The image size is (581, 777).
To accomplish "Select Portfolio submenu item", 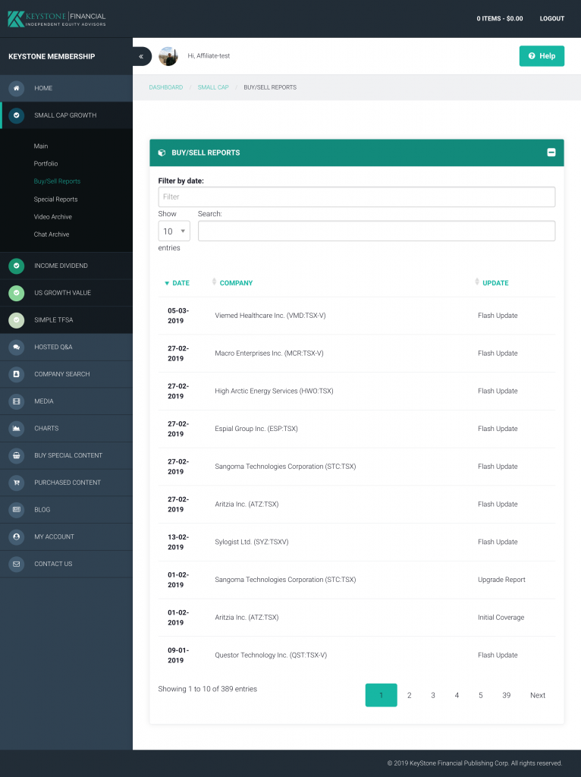I will (x=46, y=164).
